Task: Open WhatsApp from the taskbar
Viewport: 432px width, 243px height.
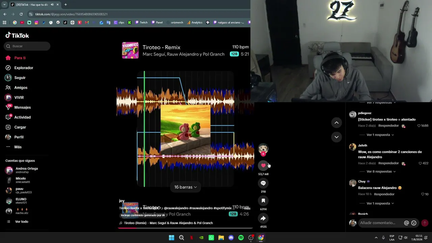Action: [211, 238]
